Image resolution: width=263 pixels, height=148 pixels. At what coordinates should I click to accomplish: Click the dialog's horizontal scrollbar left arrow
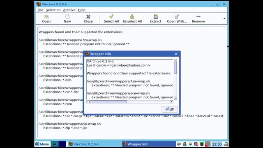pos(88,102)
